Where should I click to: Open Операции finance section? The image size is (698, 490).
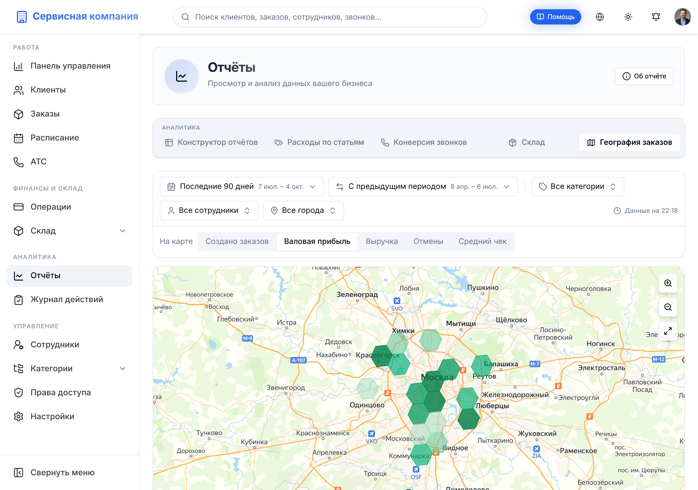[x=69, y=207]
